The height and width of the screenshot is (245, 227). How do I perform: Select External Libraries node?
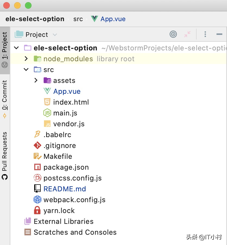(64, 221)
